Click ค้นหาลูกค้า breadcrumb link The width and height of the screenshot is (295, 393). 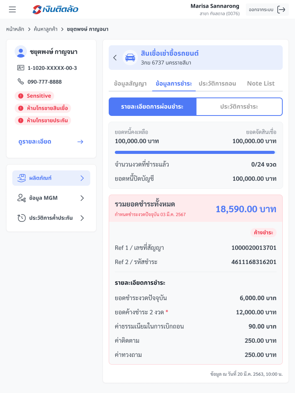(46, 29)
